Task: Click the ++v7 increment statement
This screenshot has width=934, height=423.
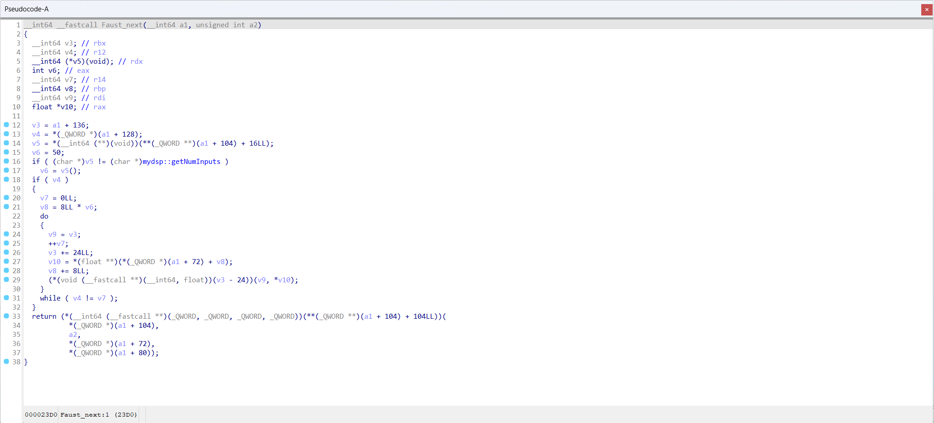Action: [57, 244]
